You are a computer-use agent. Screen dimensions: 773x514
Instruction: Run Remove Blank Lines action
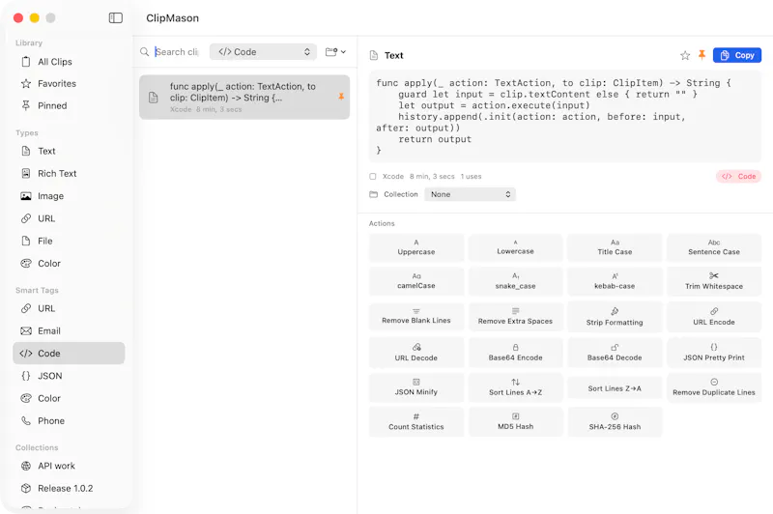(416, 316)
